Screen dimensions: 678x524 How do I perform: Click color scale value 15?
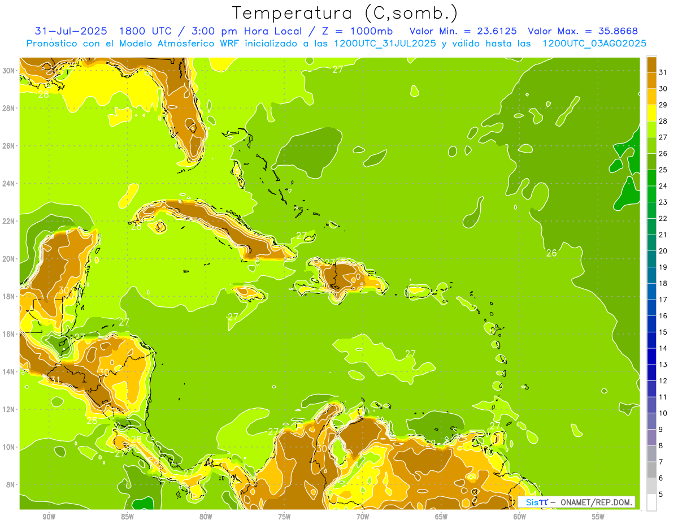pyautogui.click(x=663, y=332)
